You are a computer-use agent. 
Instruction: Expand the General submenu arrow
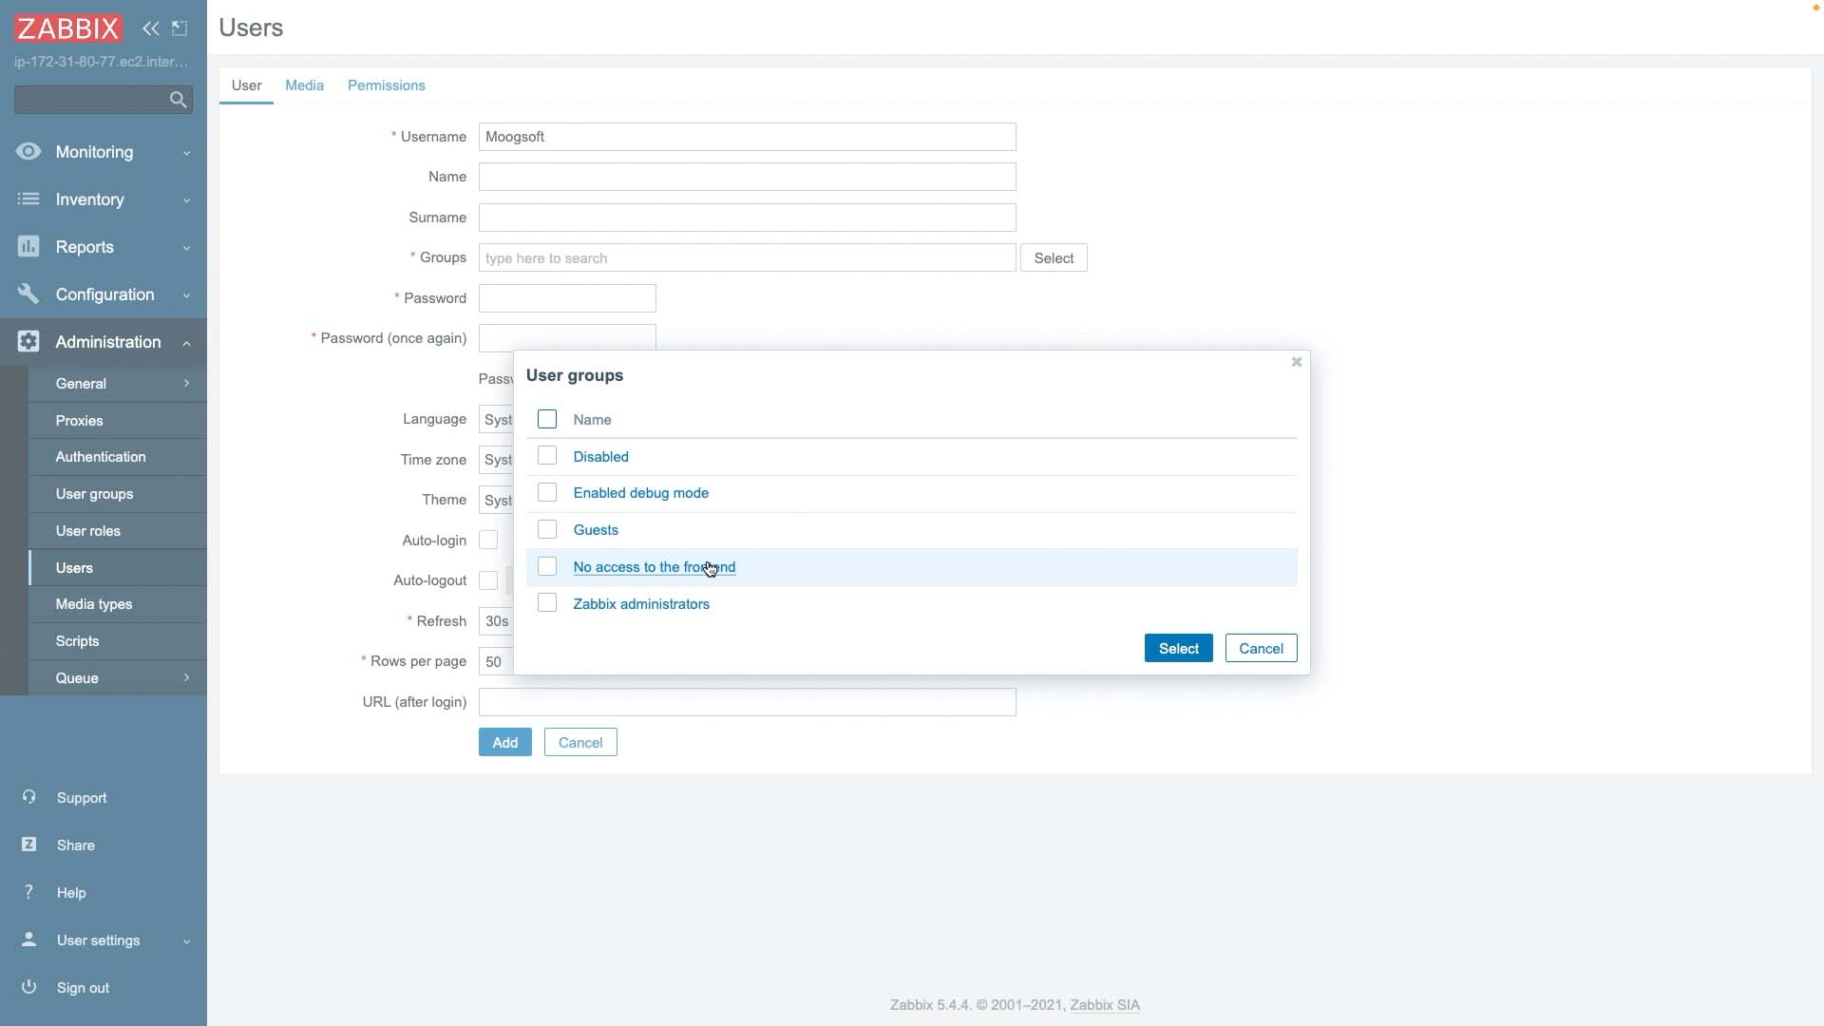click(x=186, y=383)
